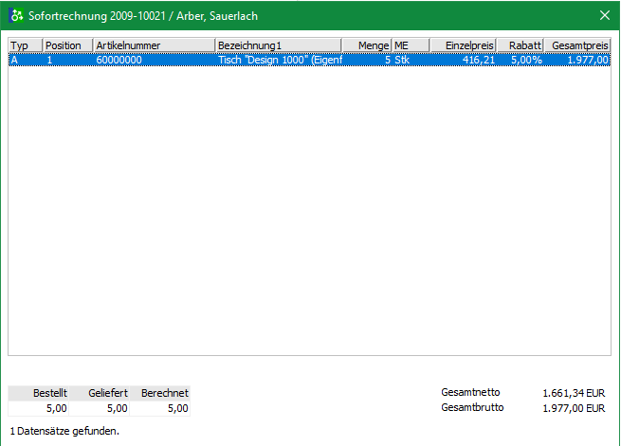Click the Bezeichnung1 column header
This screenshot has height=446, width=621.
(x=277, y=45)
